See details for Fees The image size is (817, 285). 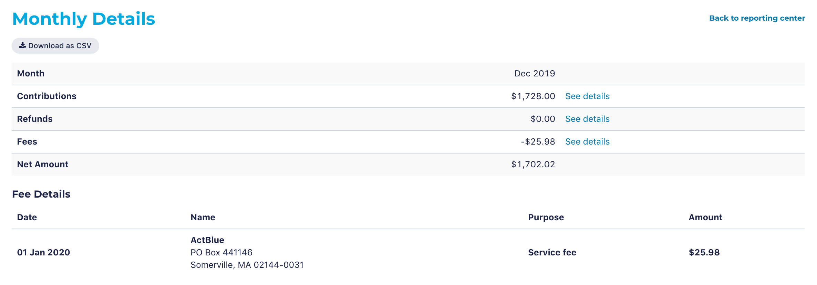point(587,142)
